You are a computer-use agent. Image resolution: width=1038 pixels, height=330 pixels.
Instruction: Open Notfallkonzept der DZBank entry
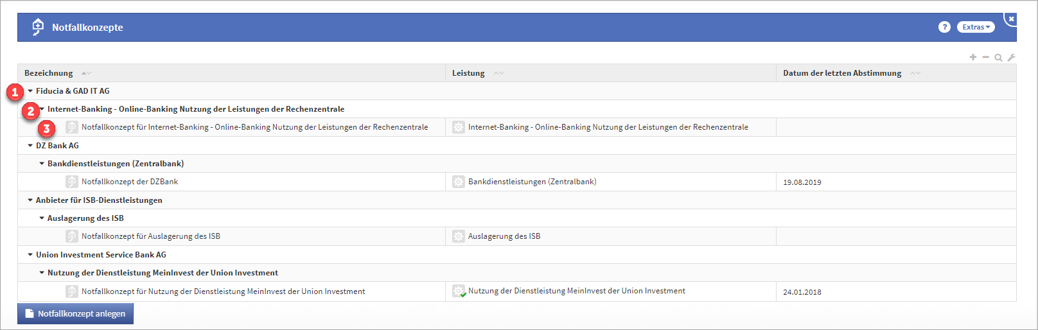coord(130,182)
